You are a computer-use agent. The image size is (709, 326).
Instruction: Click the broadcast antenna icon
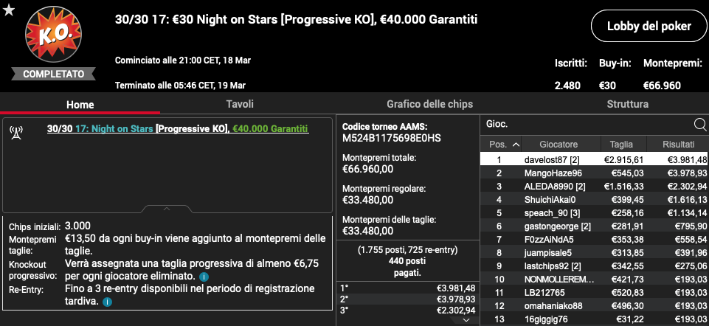tap(15, 133)
